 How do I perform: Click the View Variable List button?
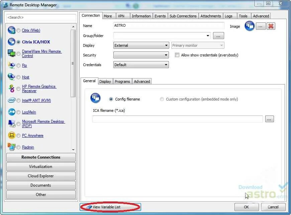point(110,207)
